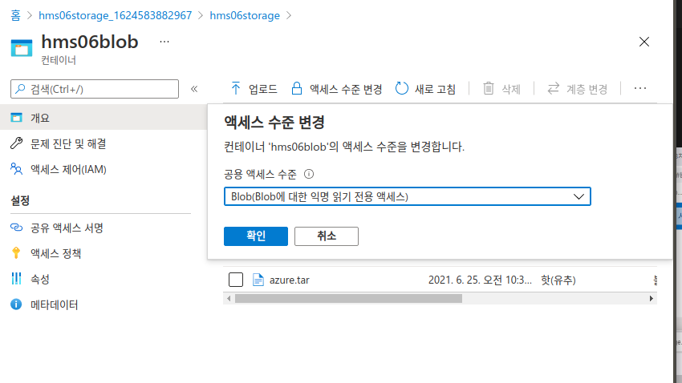Collapse the sidebar with double chevron
This screenshot has width=682, height=383.
tap(194, 89)
